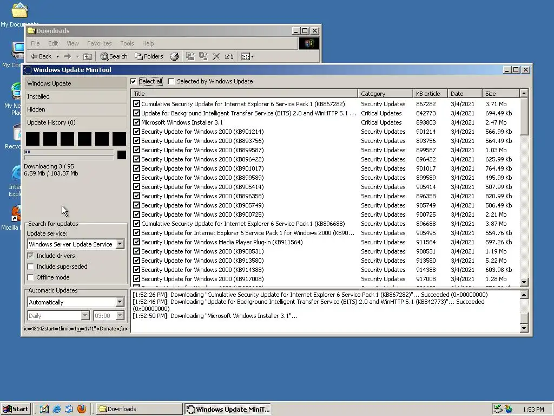Enable Offline mode checkbox

(30, 277)
